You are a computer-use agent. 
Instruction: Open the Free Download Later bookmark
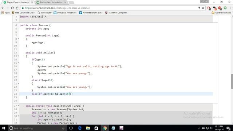coord(23,13)
